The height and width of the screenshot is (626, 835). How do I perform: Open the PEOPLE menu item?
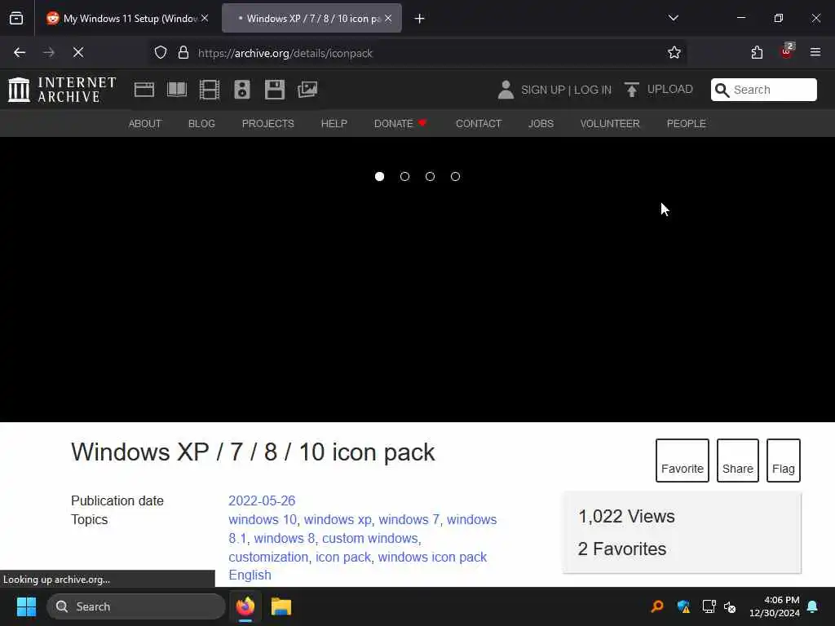687,124
